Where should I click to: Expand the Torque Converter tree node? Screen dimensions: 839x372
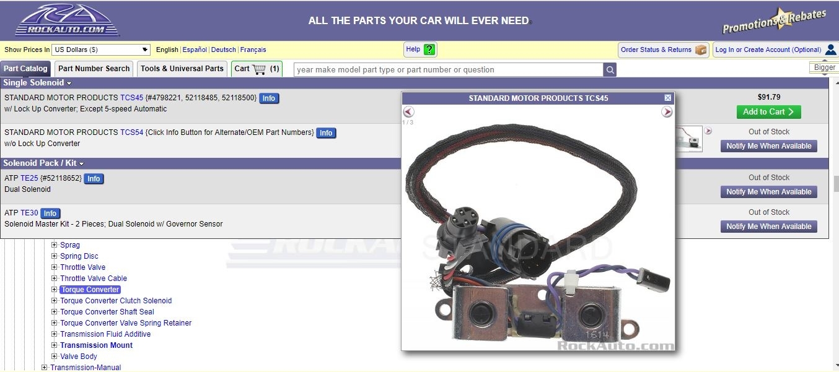click(x=55, y=290)
